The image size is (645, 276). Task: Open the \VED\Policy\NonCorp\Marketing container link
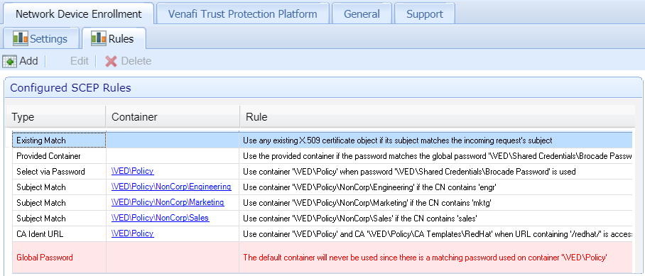168,202
